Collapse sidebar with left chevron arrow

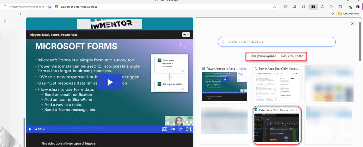pos(20,14)
